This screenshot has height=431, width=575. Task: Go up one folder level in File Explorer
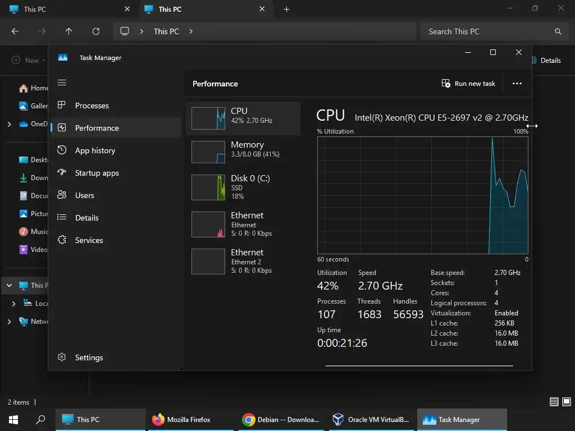pos(69,31)
